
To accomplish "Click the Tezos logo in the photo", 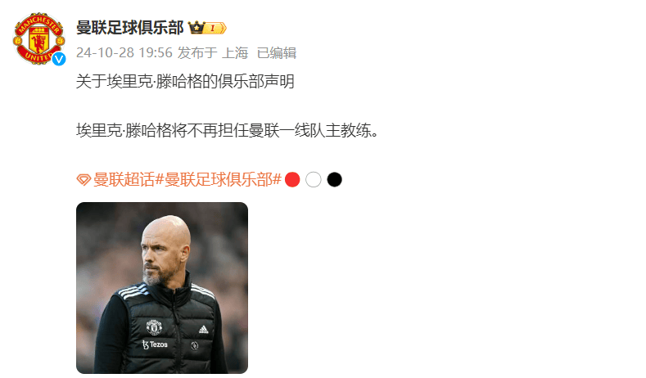I will (155, 344).
